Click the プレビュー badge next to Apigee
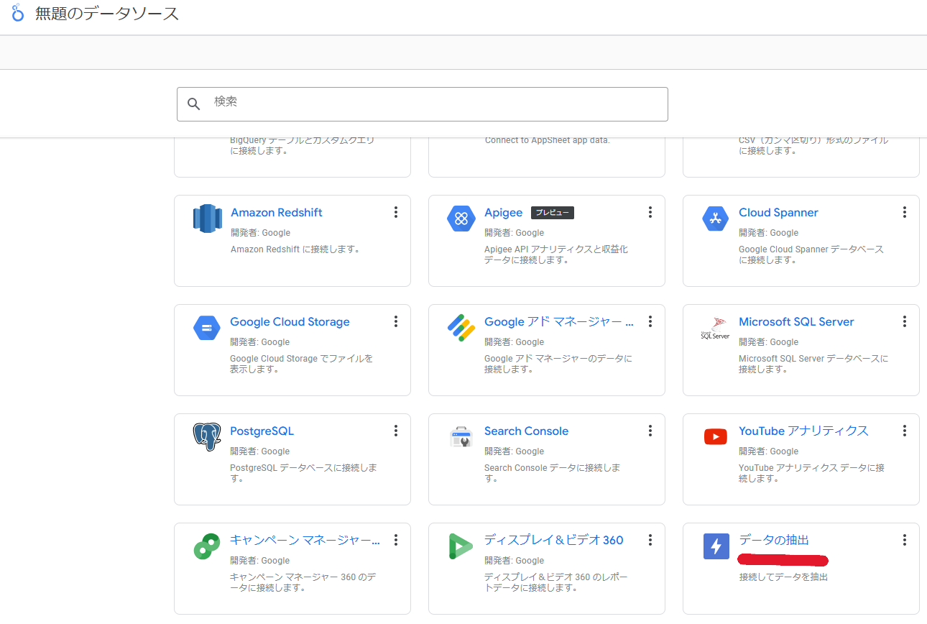Viewport: 927px width, 624px height. click(553, 213)
